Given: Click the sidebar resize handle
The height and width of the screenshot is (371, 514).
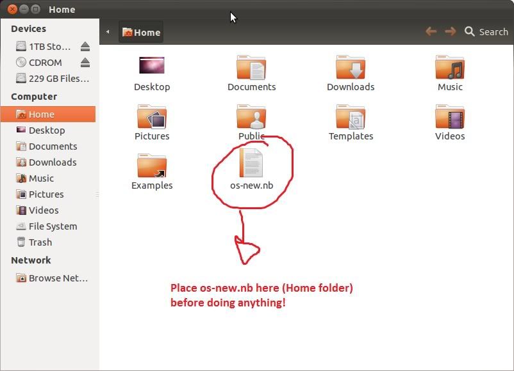Looking at the screenshot, I should pos(97,195).
